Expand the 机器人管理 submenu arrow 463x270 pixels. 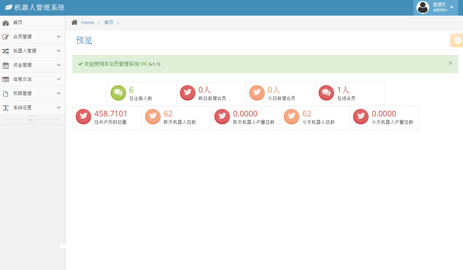(x=59, y=51)
